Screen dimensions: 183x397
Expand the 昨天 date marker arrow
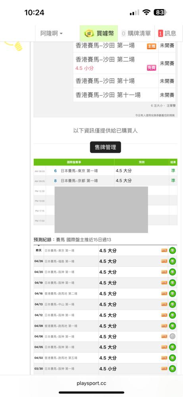tap(39, 246)
